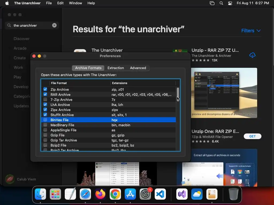The image size is (274, 205).
Task: Open Work in App Store sidebar
Action: (x=18, y=68)
